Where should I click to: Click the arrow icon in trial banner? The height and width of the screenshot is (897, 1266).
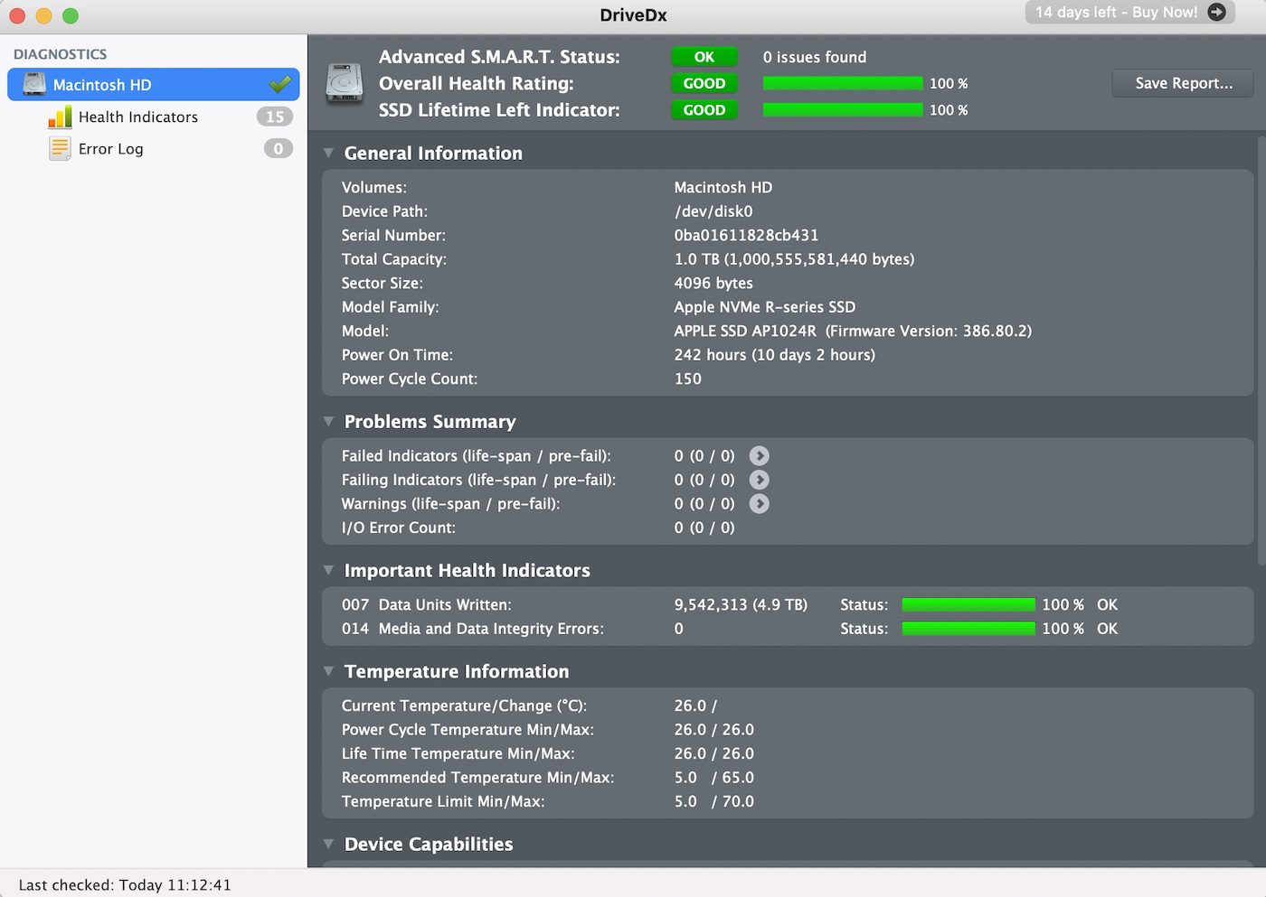[1217, 12]
